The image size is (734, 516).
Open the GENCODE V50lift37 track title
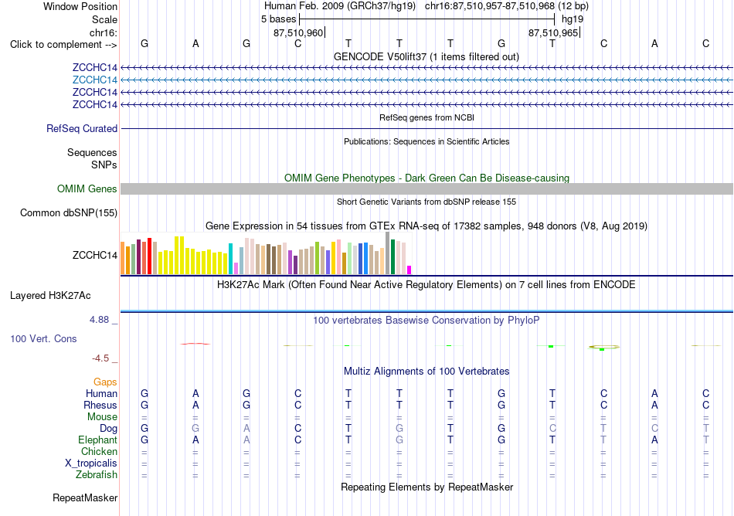(x=426, y=57)
